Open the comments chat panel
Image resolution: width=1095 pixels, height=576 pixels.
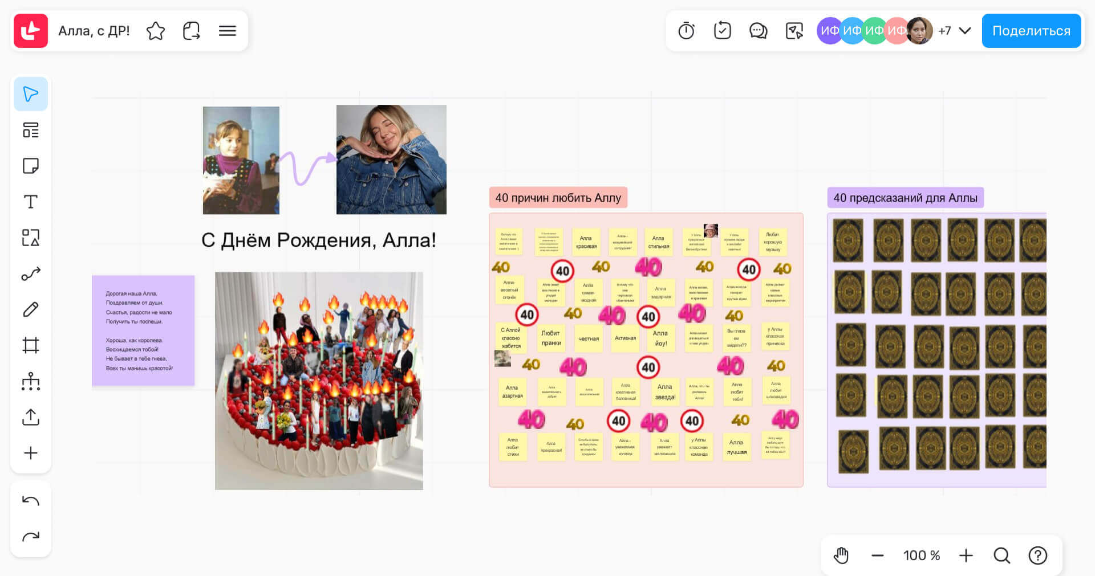click(758, 31)
